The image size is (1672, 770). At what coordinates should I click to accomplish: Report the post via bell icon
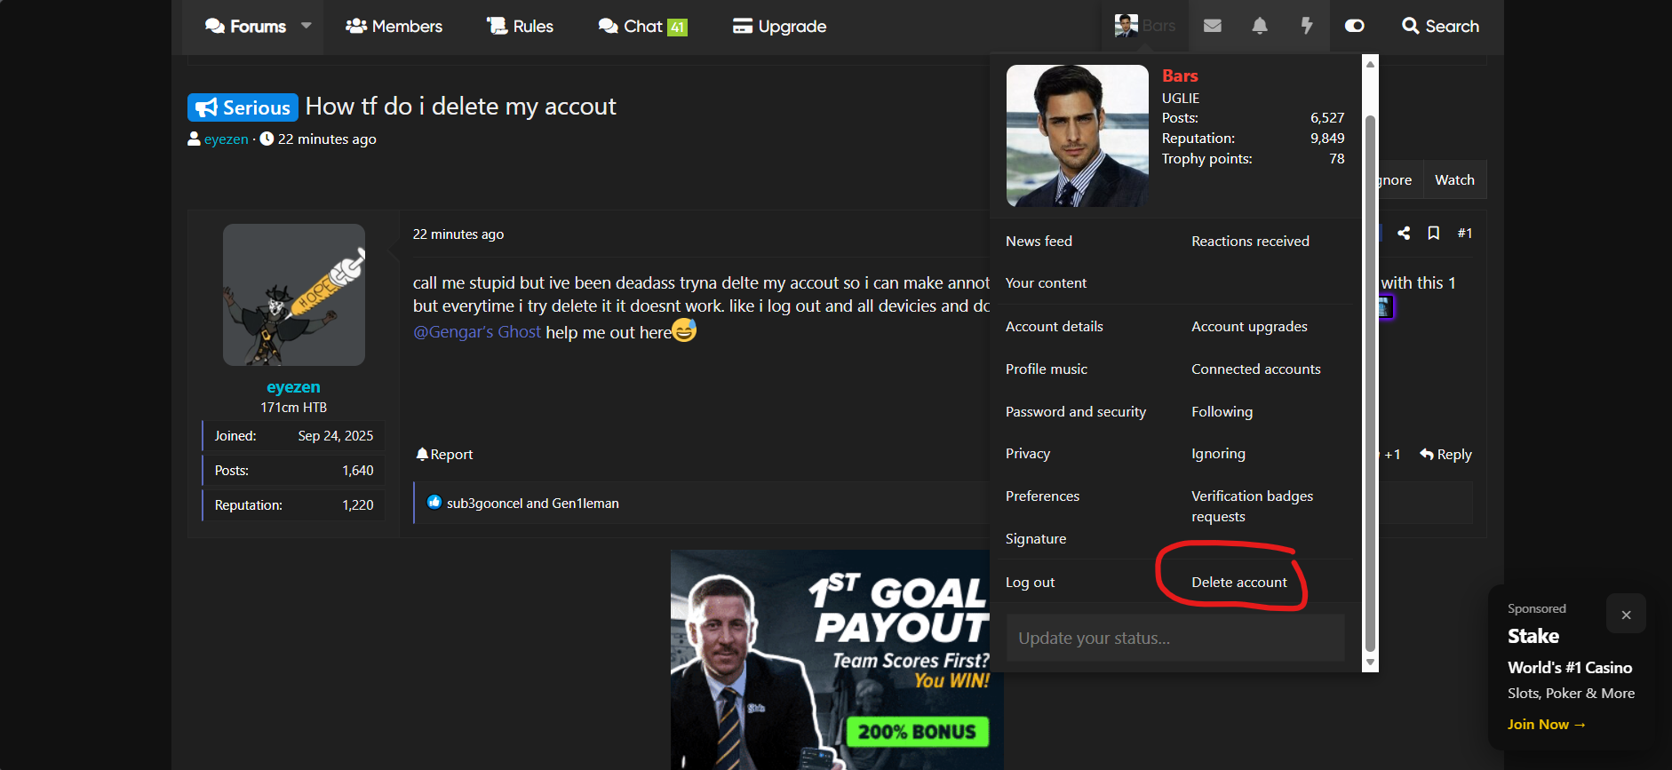pos(444,454)
